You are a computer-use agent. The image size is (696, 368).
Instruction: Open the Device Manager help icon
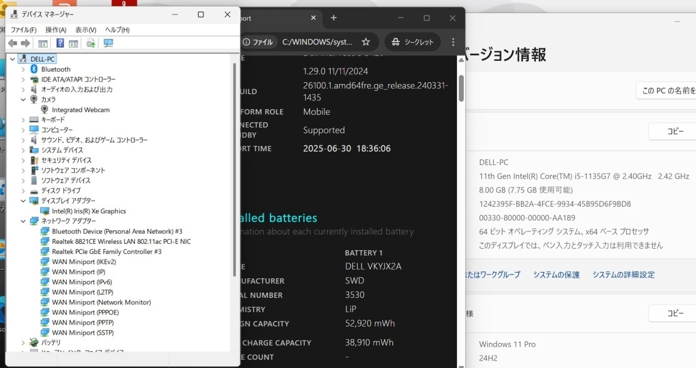point(60,43)
